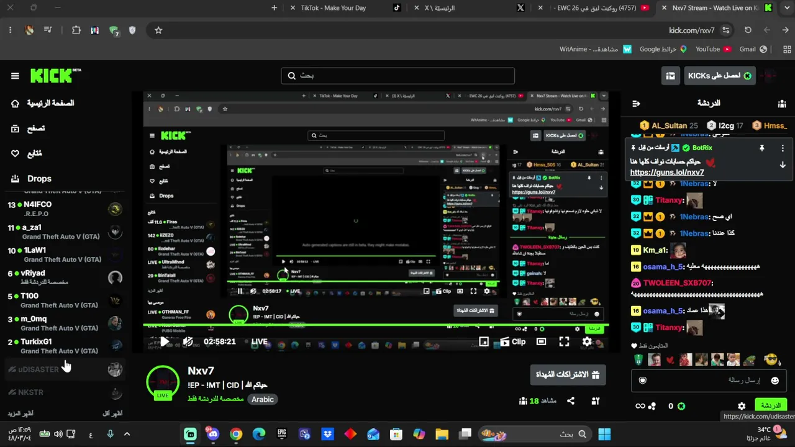Open the Kick hamburger menu
The image size is (795, 447).
(x=15, y=76)
